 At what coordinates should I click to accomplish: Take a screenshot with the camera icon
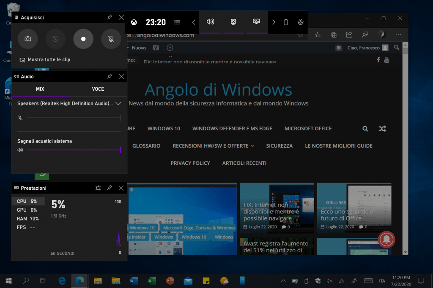[x=28, y=39]
